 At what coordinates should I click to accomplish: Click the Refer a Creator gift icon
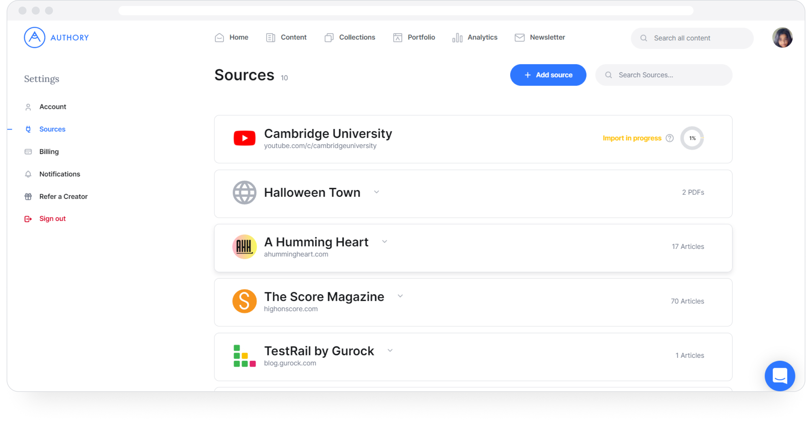28,197
